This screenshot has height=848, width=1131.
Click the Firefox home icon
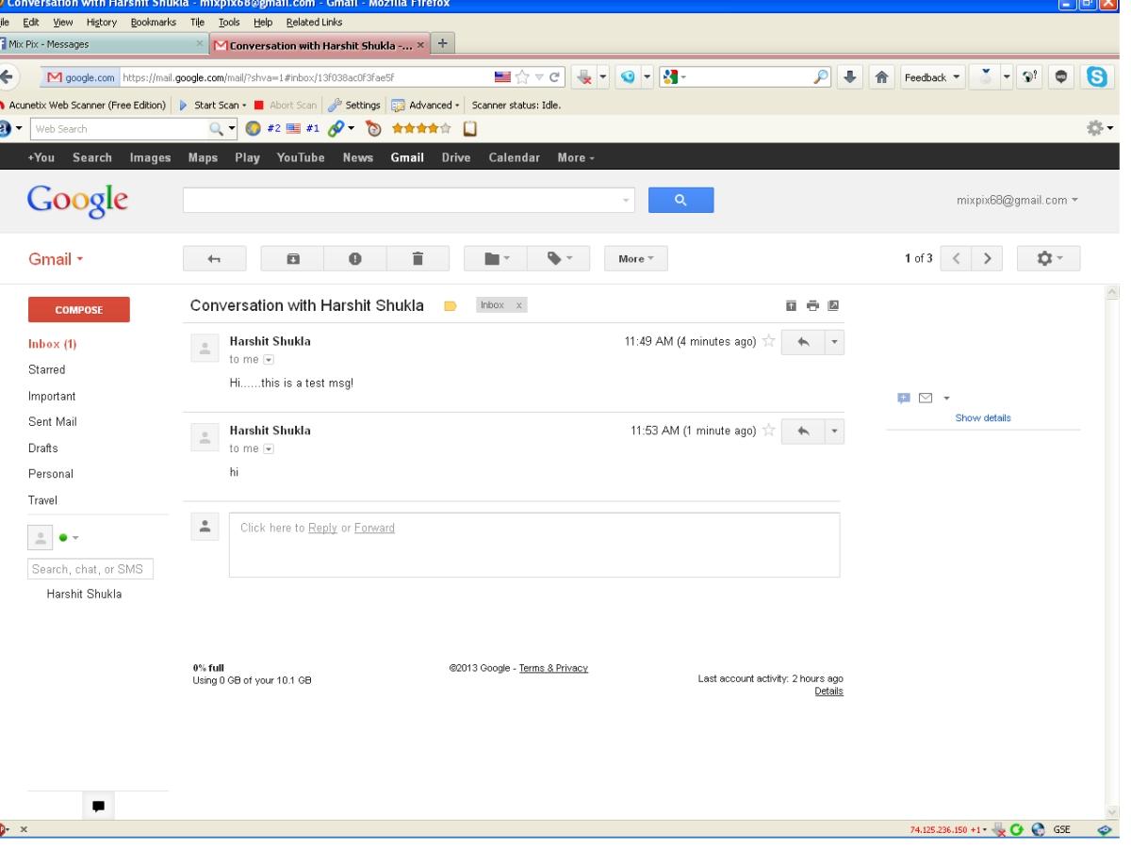(883, 77)
